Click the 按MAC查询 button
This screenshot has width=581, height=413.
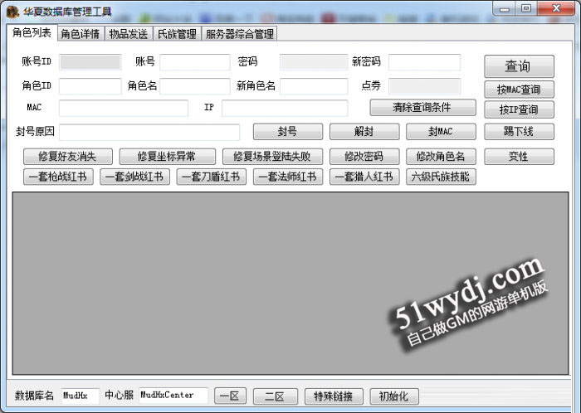point(519,90)
